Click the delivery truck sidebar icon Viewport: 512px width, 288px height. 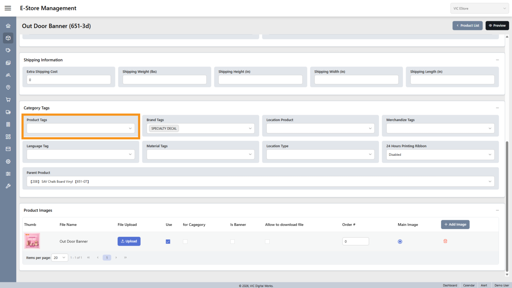(8, 112)
